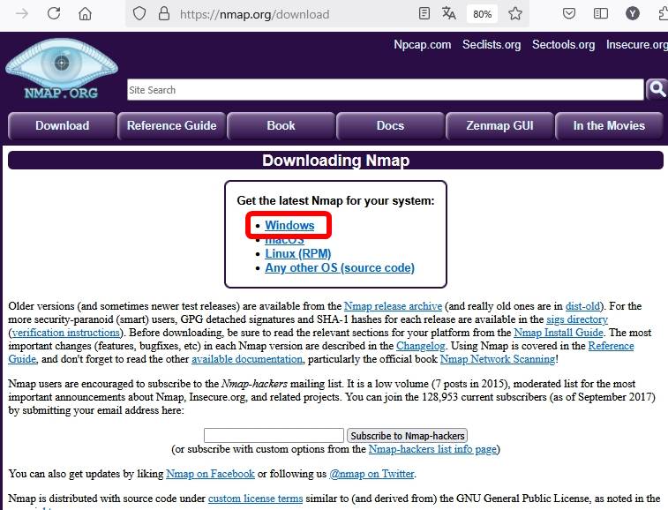Select the Download nav tab

click(62, 125)
